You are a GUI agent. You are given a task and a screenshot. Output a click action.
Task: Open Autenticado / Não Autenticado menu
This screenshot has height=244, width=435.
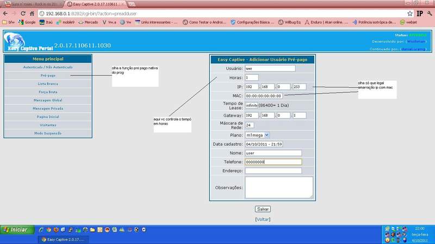pyautogui.click(x=48, y=67)
